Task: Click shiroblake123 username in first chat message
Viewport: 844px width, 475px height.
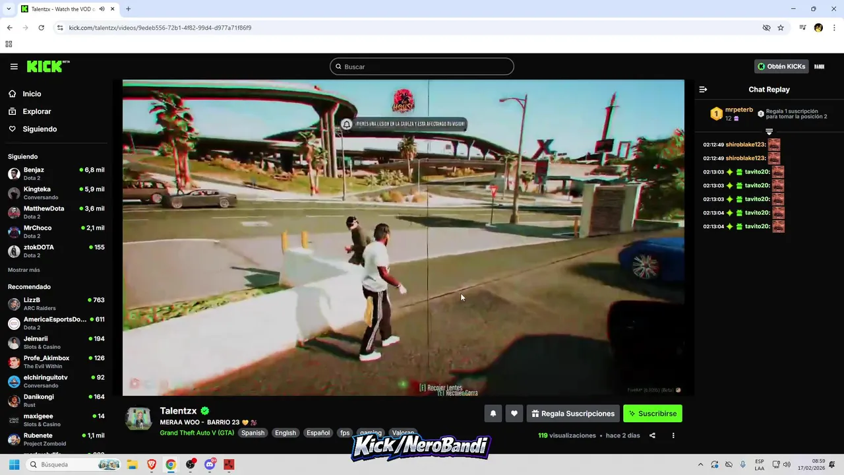Action: click(746, 144)
